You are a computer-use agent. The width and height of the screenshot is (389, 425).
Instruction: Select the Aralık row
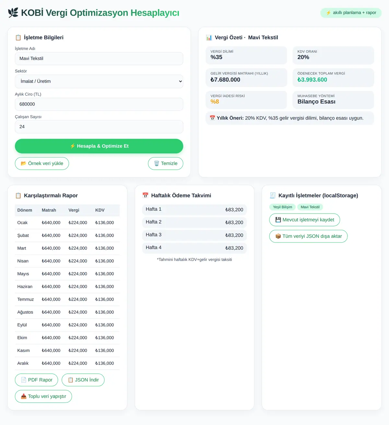(x=67, y=363)
